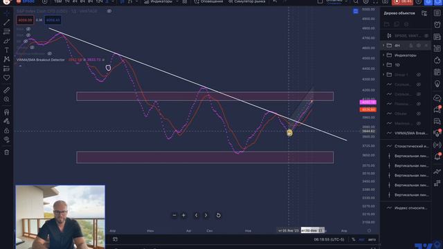443x249 pixels.
Task: Click the scroll chart right arrow
Action: pyautogui.click(x=206, y=215)
